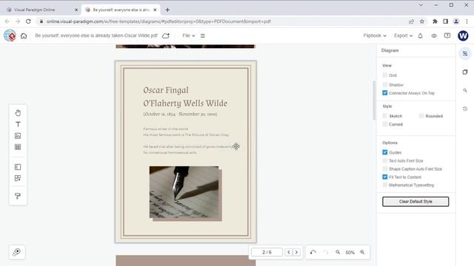Redo the last action
The image size is (474, 266).
[326, 252]
